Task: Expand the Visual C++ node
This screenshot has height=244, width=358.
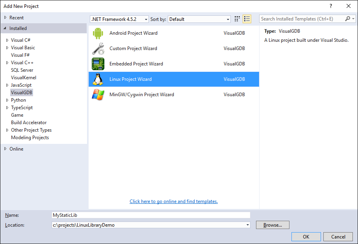Action: pyautogui.click(x=7, y=63)
